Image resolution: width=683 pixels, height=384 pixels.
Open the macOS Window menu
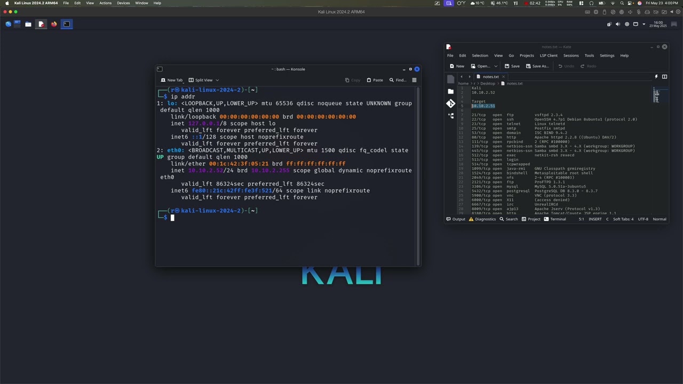[141, 3]
